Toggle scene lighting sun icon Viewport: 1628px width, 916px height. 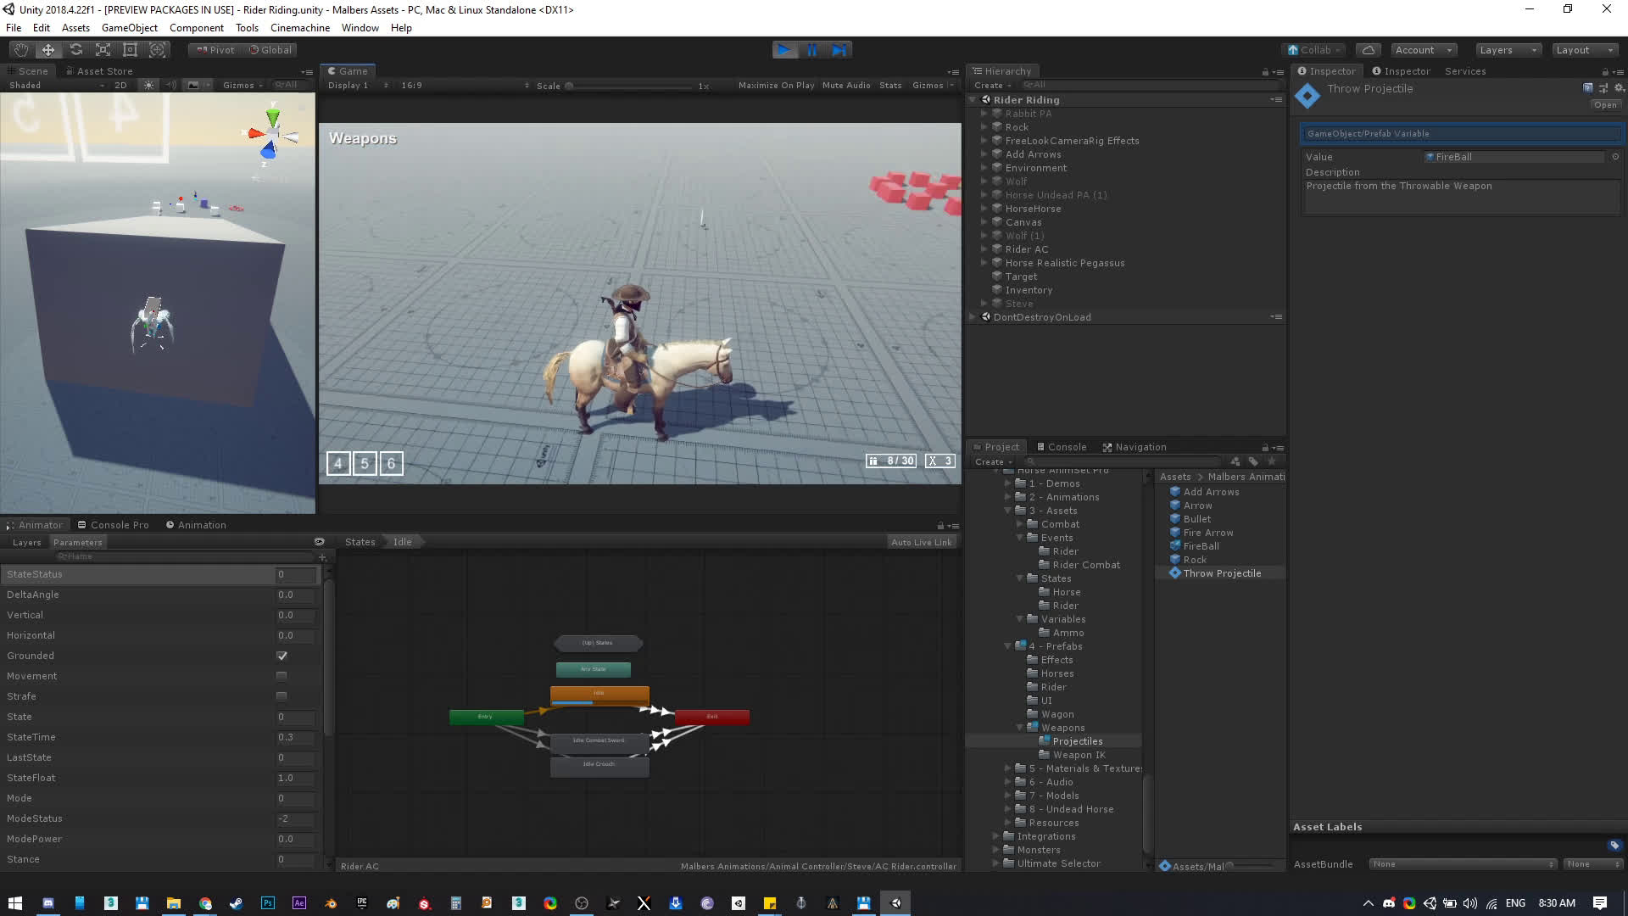click(x=149, y=85)
